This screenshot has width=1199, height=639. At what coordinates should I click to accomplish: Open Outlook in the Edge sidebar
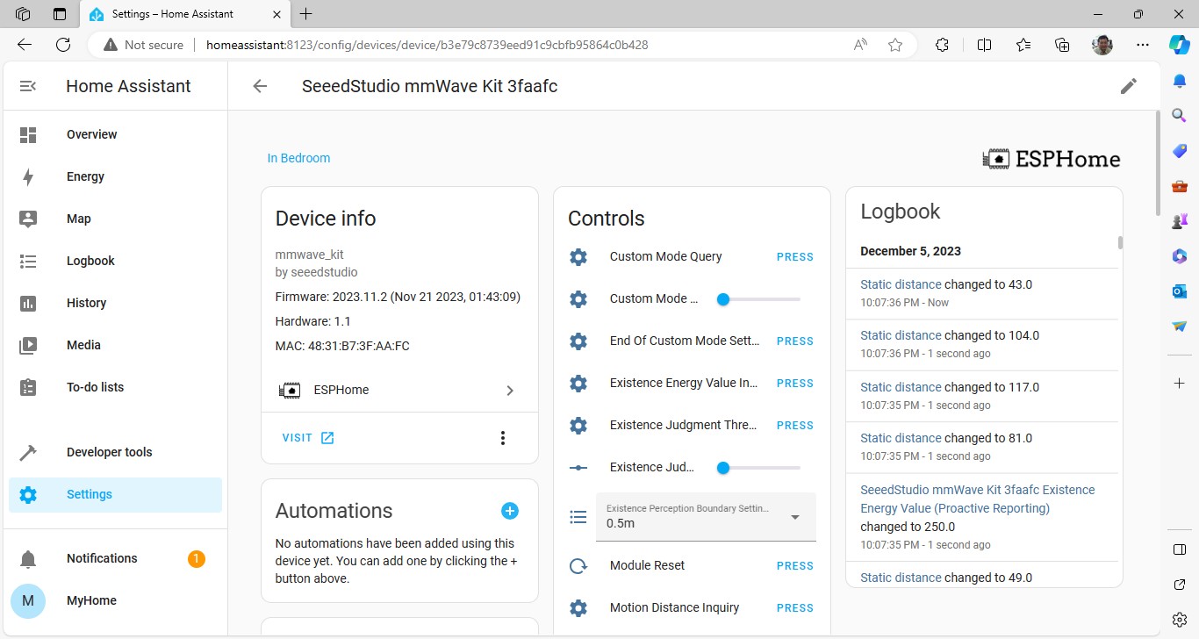[x=1179, y=291]
